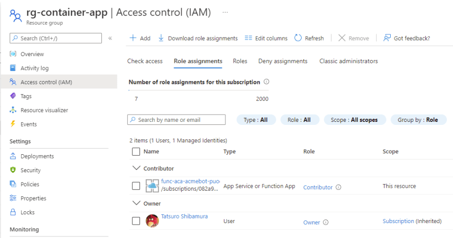Collapse the sidebar with double chevron
This screenshot has width=453, height=238.
[110, 38]
